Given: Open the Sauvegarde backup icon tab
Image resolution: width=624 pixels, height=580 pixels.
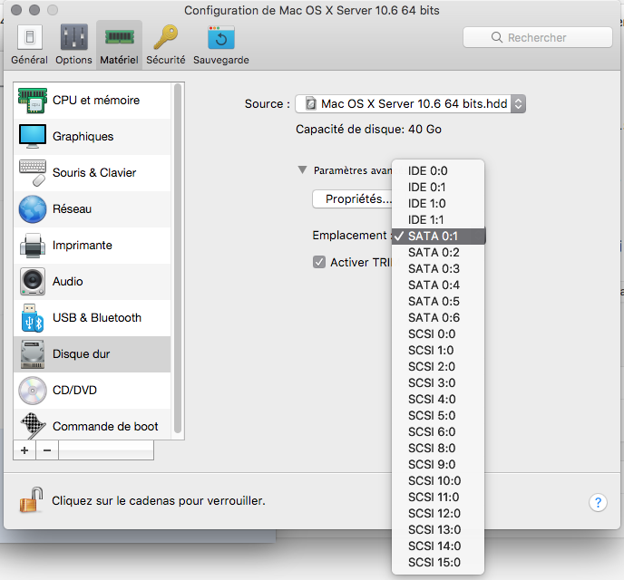Looking at the screenshot, I should (x=221, y=37).
